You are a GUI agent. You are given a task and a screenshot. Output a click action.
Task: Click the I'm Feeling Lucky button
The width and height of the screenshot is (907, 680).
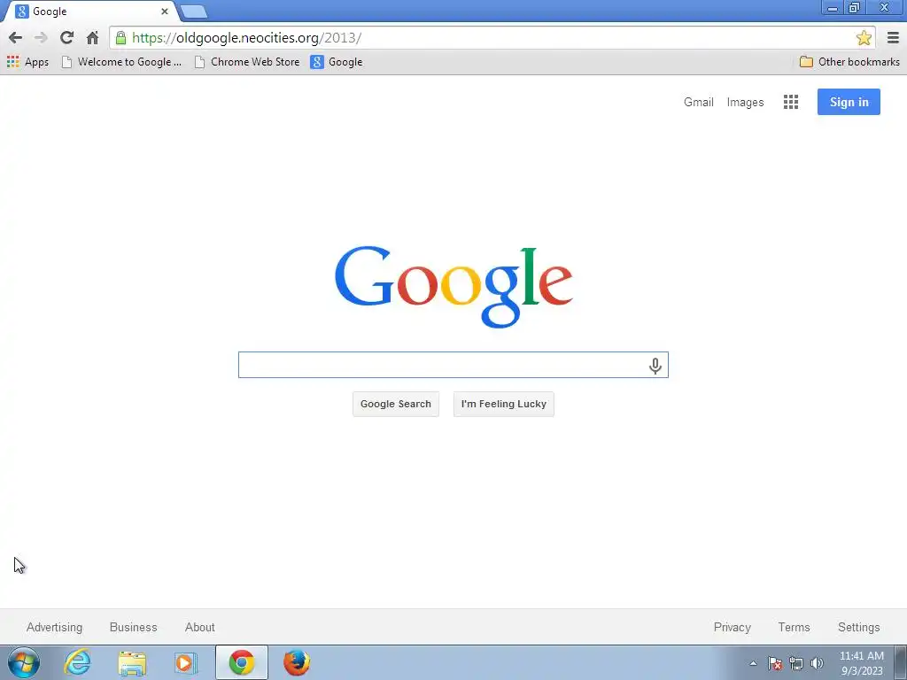(504, 404)
